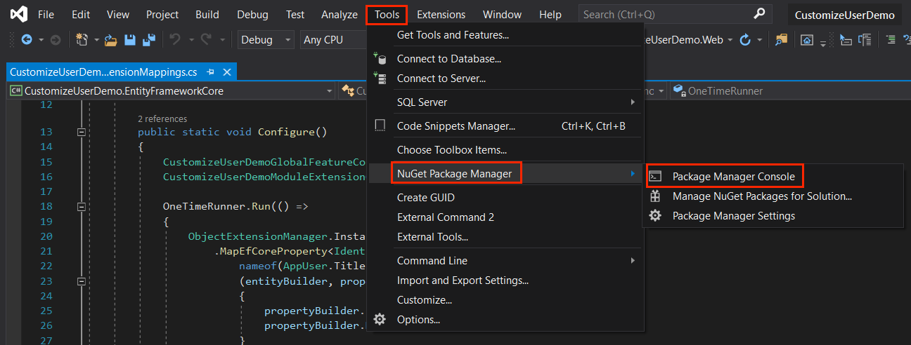Screen dimensions: 911x345
Task: Collapse the Configure method code block
Action: tap(81, 132)
